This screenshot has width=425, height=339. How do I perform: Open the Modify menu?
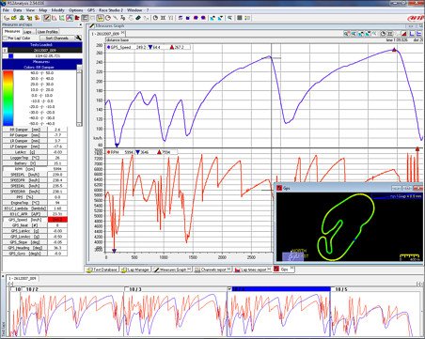(x=57, y=10)
